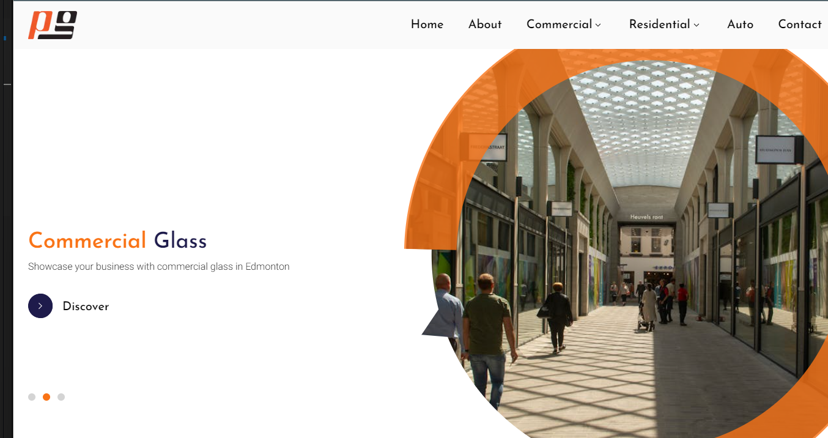Open the Residential menu item
The height and width of the screenshot is (438, 828).
click(x=659, y=24)
